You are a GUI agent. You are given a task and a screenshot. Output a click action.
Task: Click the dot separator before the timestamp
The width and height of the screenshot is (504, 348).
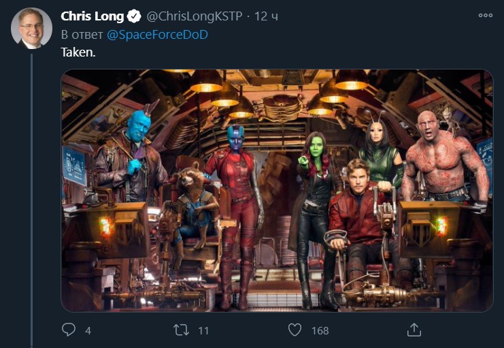click(x=248, y=16)
